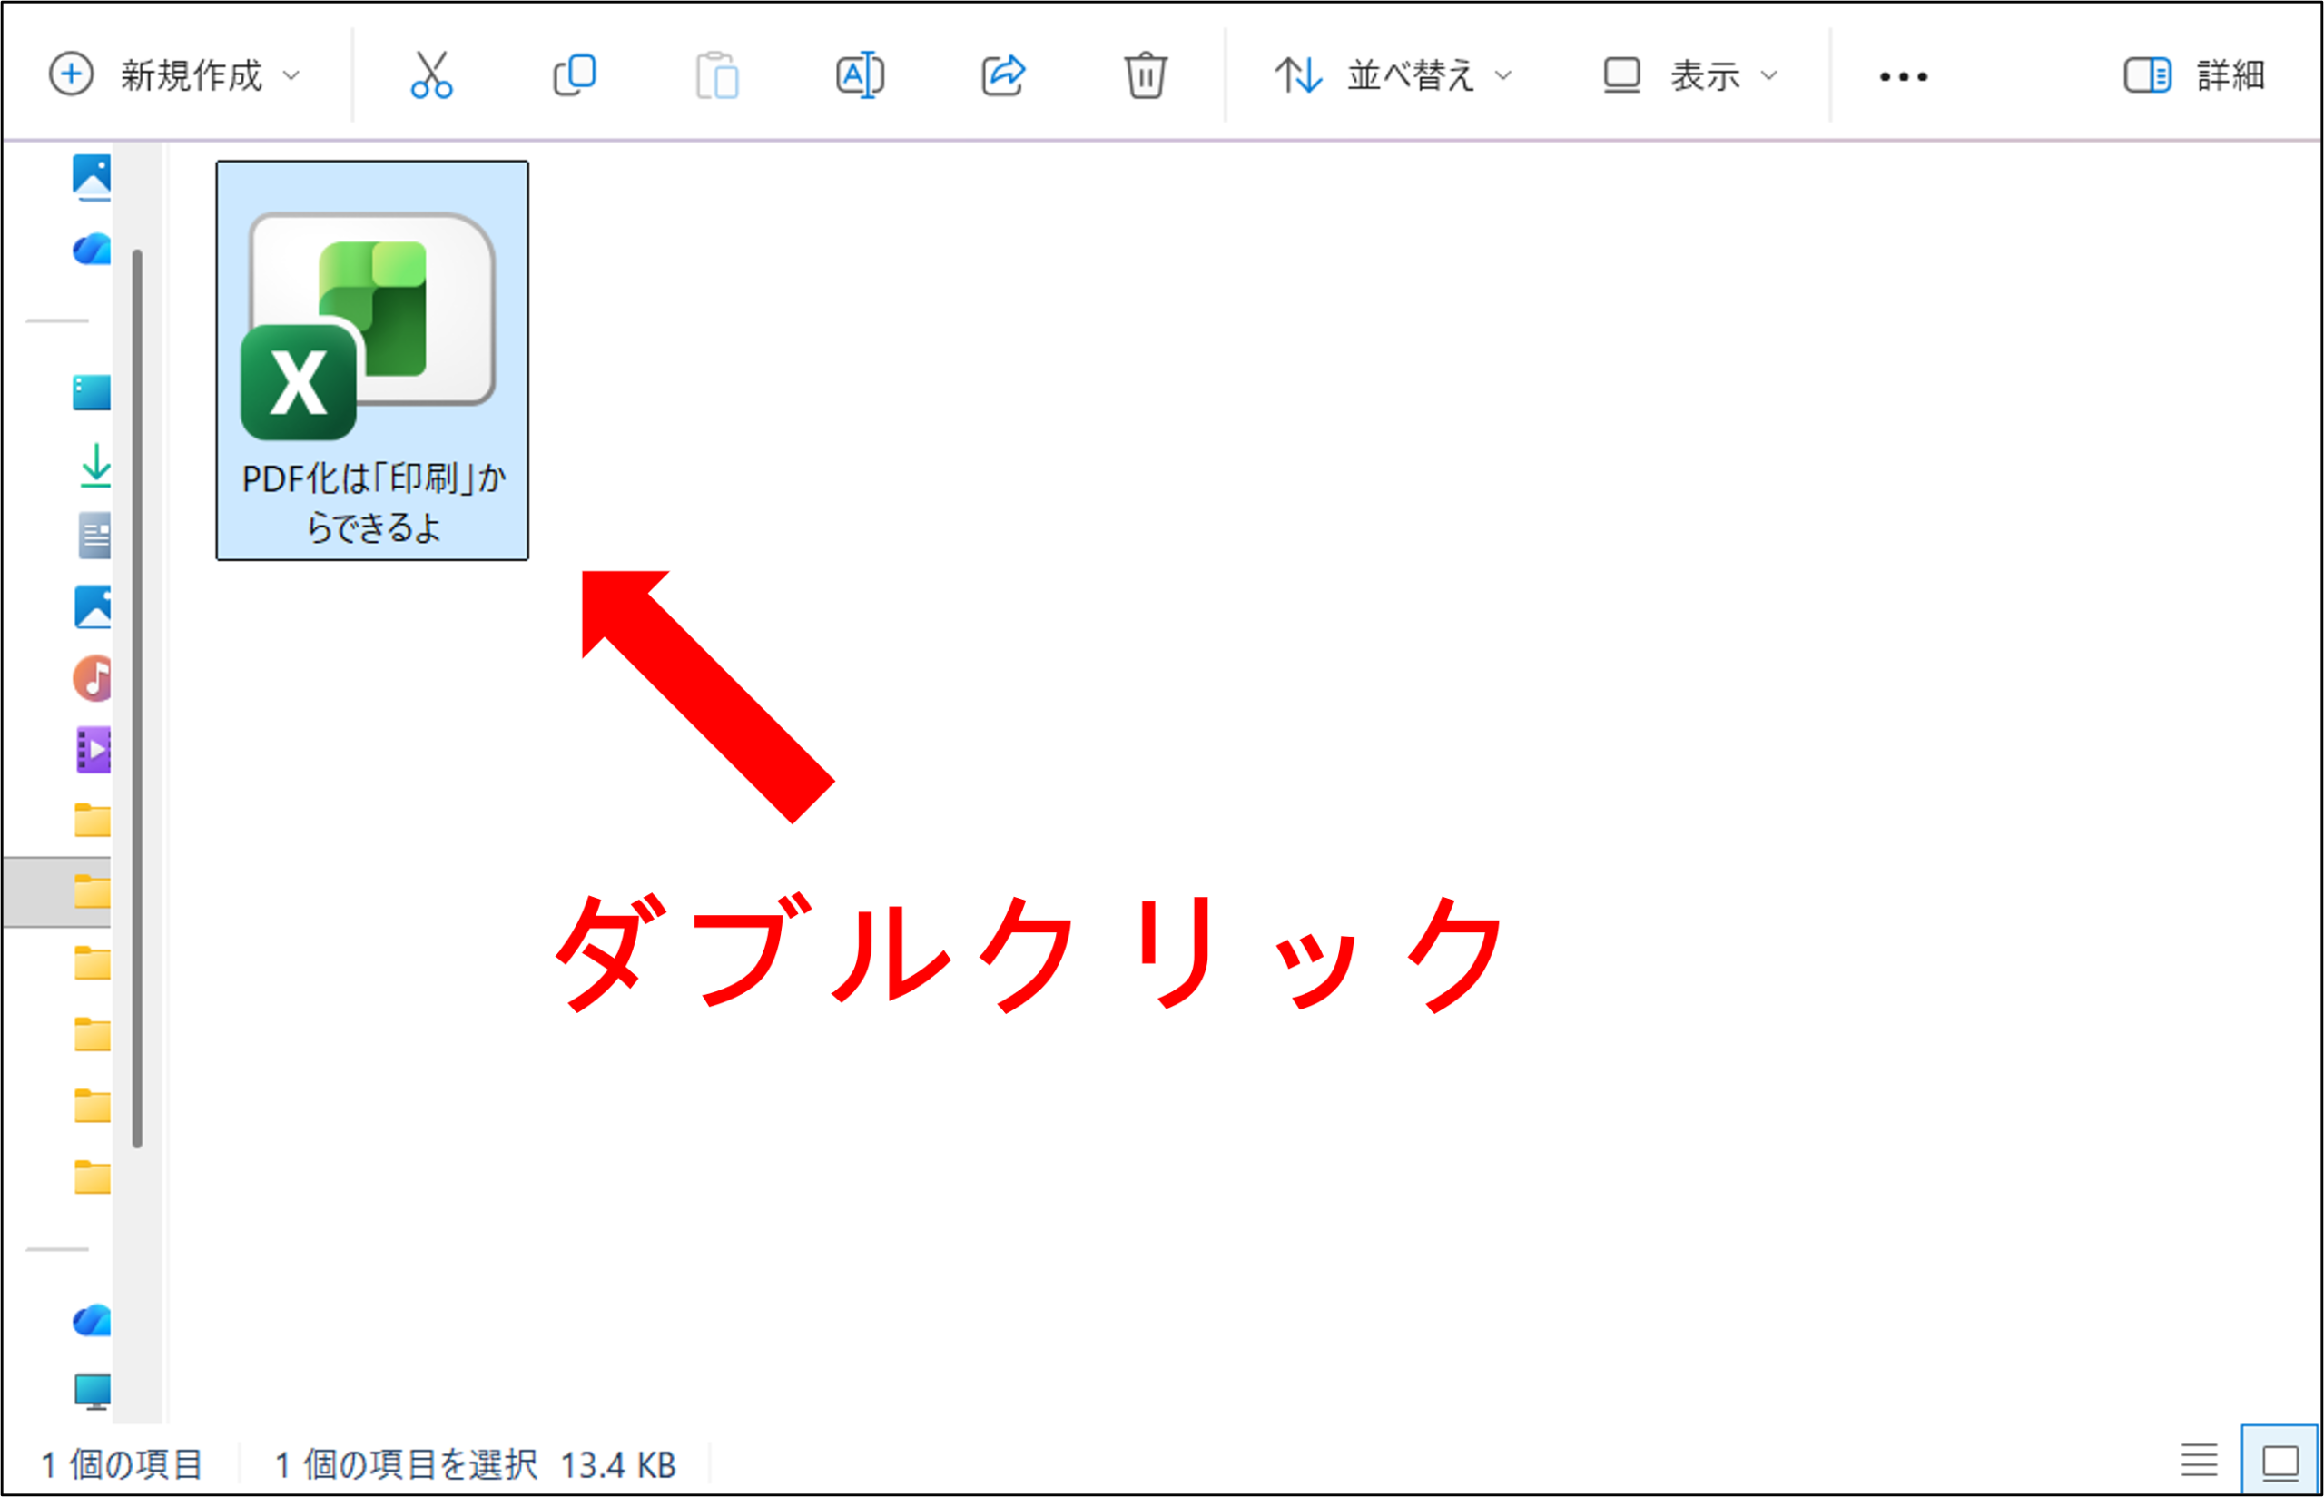Screen dimensions: 2324x1497
Task: Open This PC at sidebar bottom
Action: (x=94, y=1392)
